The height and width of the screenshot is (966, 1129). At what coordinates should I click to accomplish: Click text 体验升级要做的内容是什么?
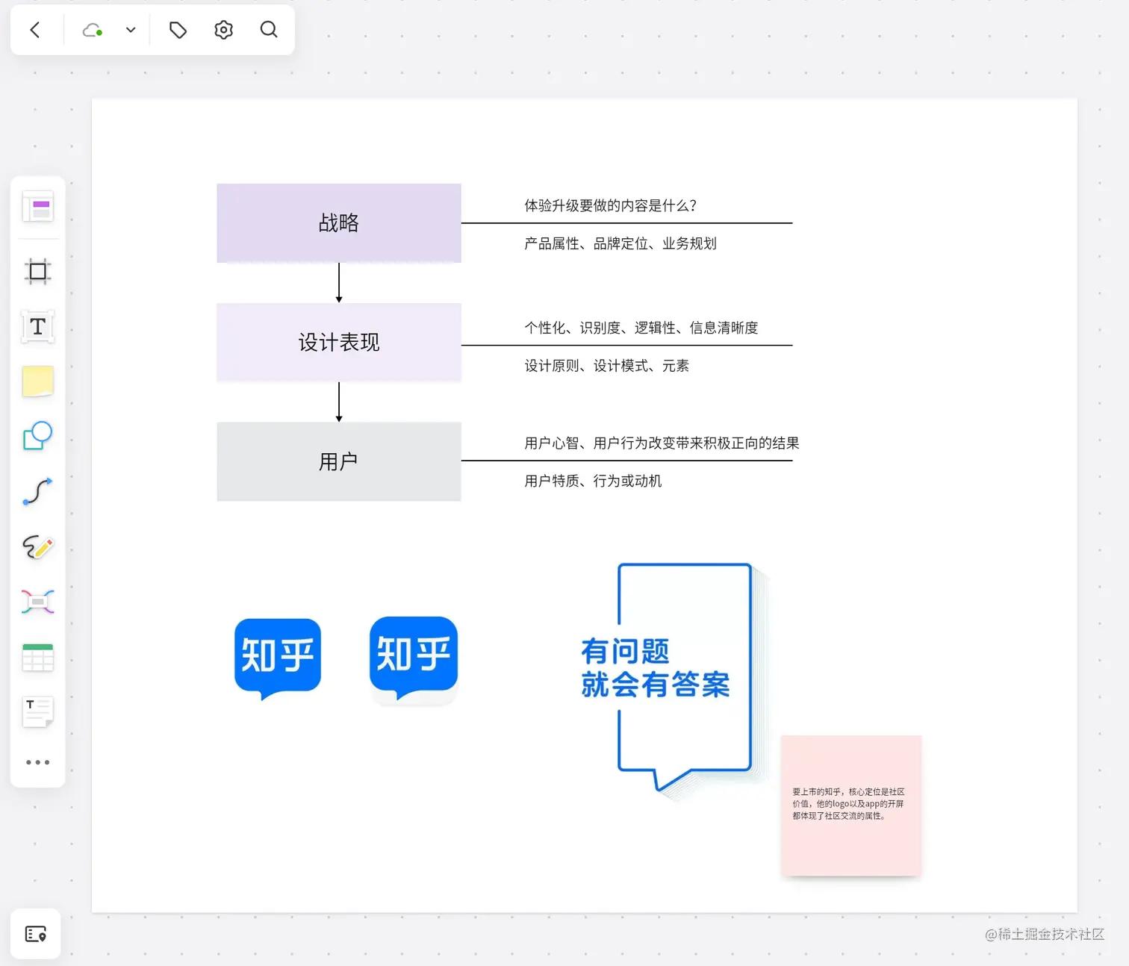click(611, 205)
